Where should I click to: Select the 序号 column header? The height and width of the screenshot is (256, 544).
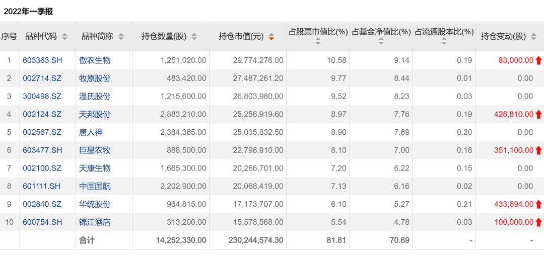pyautogui.click(x=9, y=36)
